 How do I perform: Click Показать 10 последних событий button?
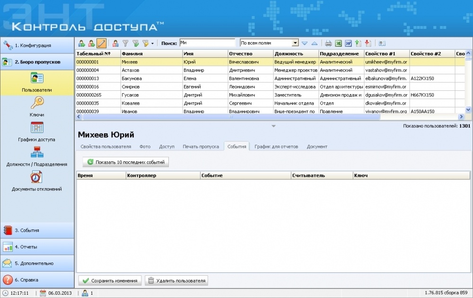tap(125, 162)
